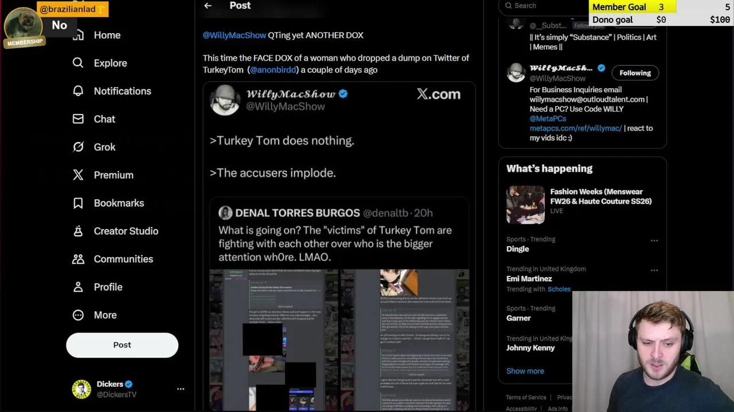The image size is (734, 412).
Task: Click the @brazilianlad overlay label
Action: (72, 9)
